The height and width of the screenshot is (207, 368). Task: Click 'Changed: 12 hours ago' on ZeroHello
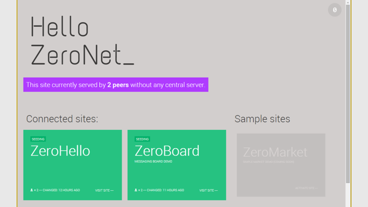61,190
